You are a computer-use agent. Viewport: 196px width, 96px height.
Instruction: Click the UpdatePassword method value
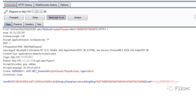pos(62,29)
